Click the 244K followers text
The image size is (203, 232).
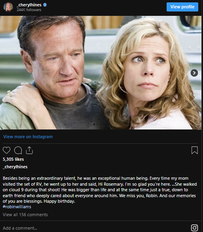(x=29, y=10)
